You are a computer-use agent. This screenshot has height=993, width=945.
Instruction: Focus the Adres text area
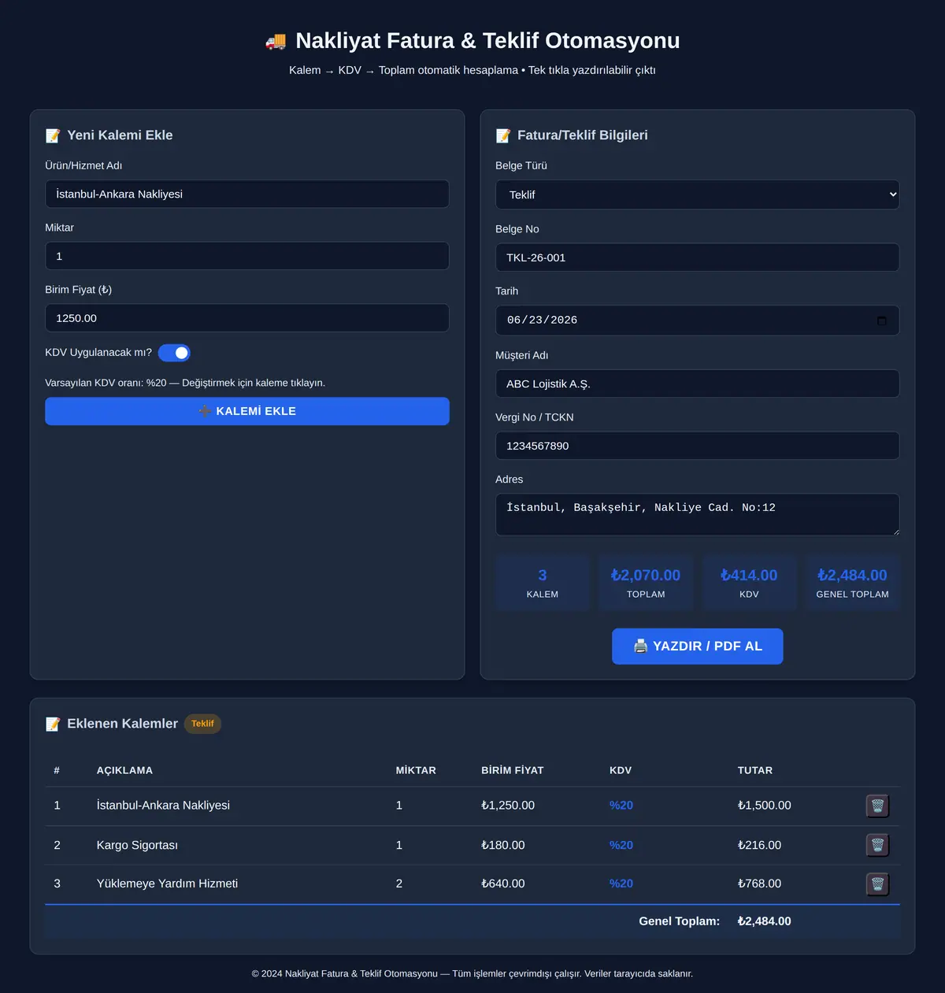click(x=697, y=515)
